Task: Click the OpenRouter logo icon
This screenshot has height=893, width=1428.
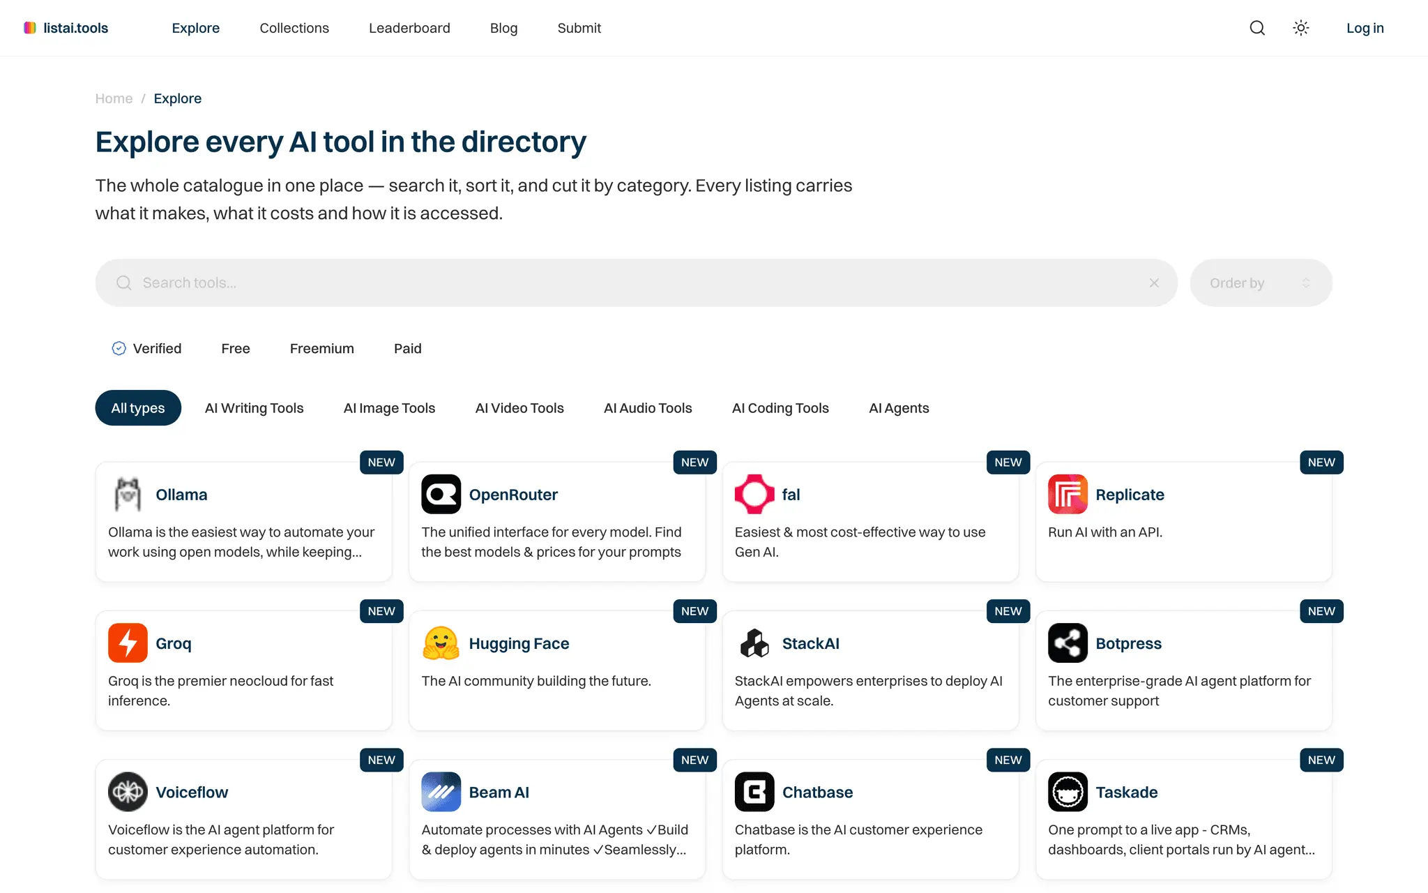Action: [x=441, y=494]
